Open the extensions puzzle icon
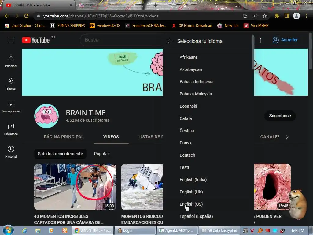This screenshot has width=313, height=235. coord(277,16)
